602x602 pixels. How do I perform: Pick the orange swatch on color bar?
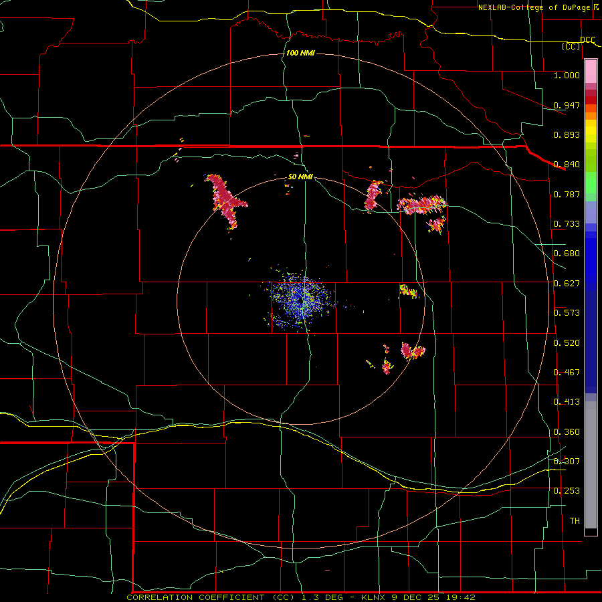tap(591, 116)
